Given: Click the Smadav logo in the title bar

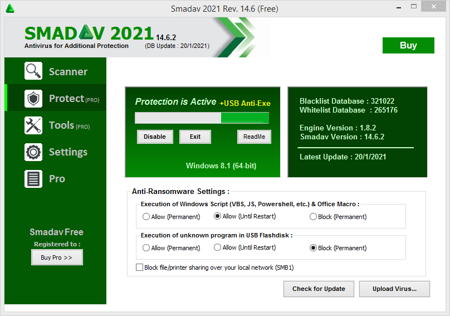Looking at the screenshot, I should coord(10,8).
